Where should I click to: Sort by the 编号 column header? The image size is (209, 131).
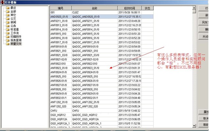click(61, 8)
